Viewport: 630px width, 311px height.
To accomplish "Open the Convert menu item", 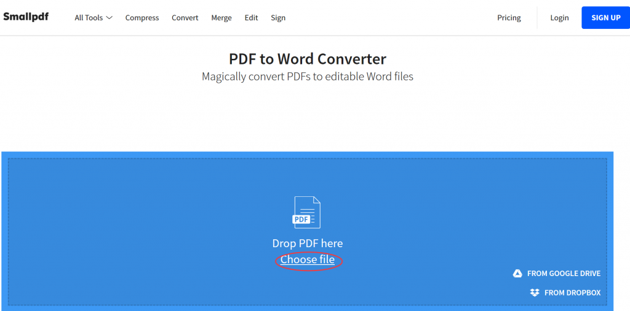I will click(185, 18).
